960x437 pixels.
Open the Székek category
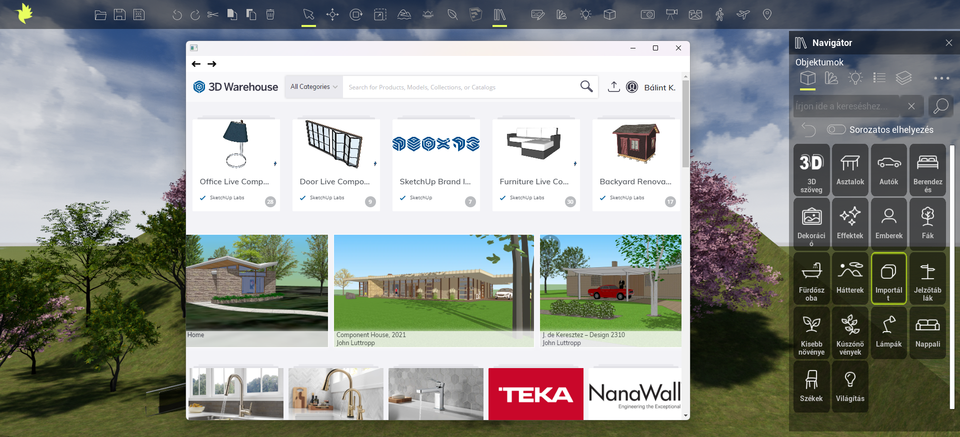[x=811, y=387]
